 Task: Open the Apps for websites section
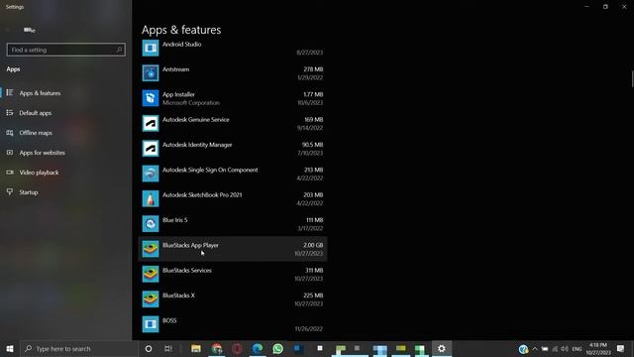pyautogui.click(x=66, y=153)
